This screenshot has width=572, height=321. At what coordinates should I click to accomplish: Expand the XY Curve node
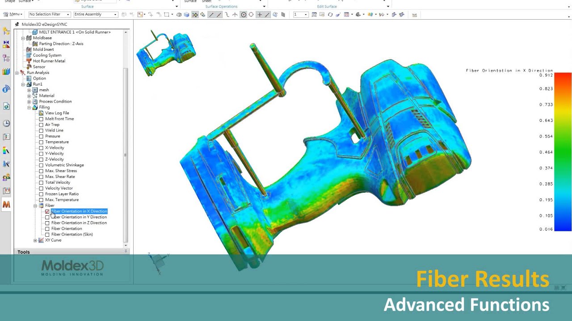click(x=35, y=240)
